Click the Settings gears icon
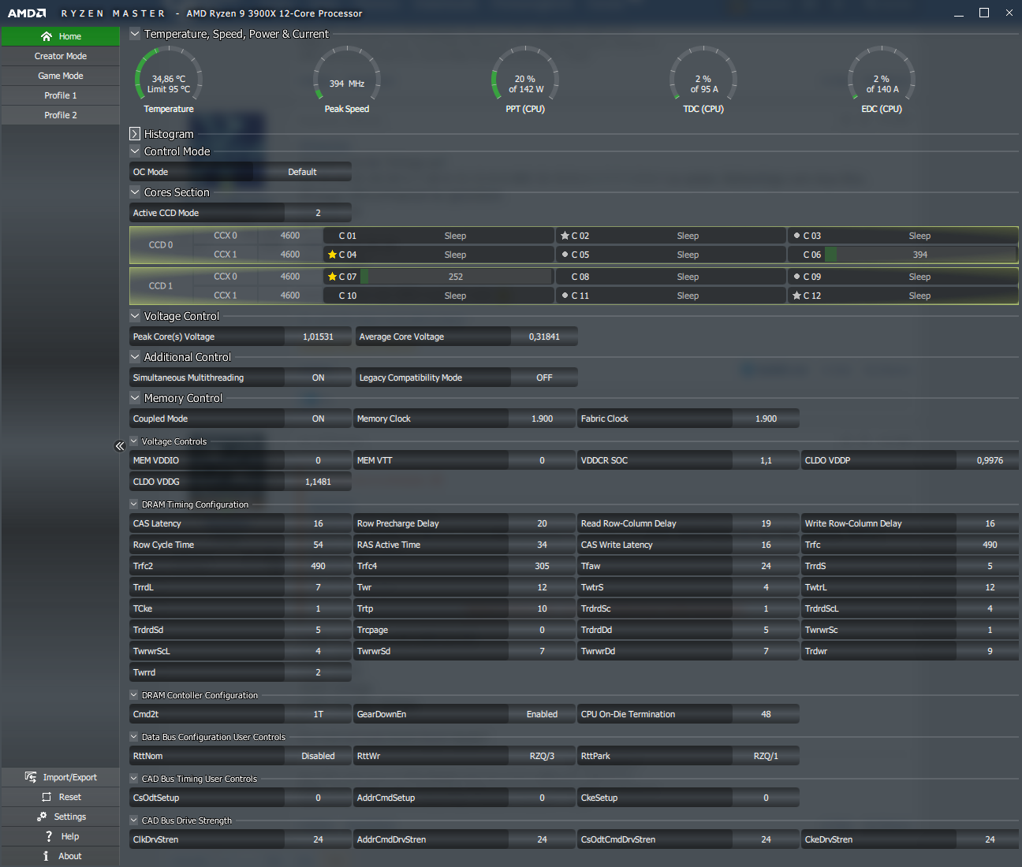 point(42,817)
